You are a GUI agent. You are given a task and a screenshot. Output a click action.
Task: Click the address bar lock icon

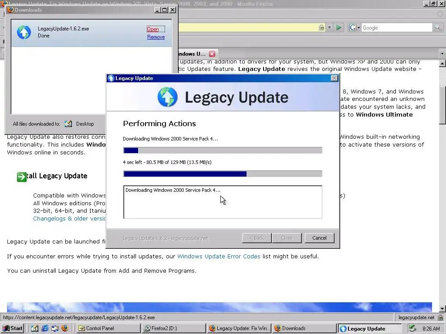point(321,27)
